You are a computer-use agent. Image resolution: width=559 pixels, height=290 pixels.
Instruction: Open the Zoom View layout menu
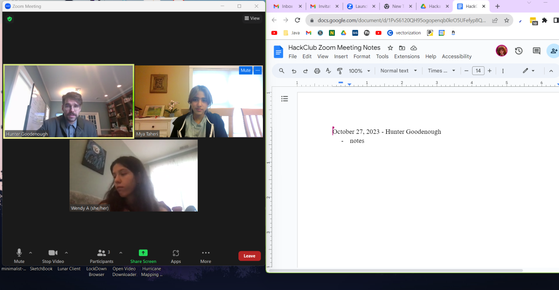pos(252,18)
